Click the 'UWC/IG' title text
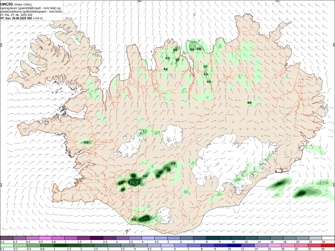Image resolution: width=335 pixels, height=251 pixels. click(x=6, y=4)
